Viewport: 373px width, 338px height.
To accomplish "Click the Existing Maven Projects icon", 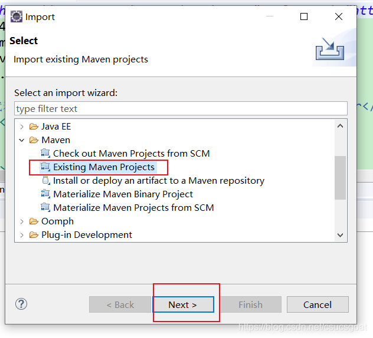I will click(x=45, y=167).
